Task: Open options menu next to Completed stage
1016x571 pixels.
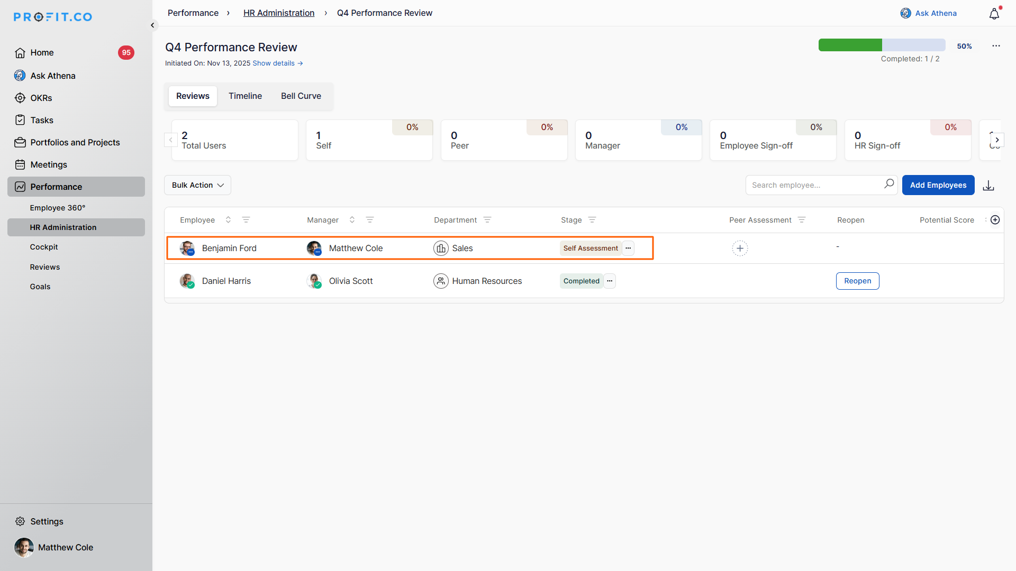Action: coord(610,281)
